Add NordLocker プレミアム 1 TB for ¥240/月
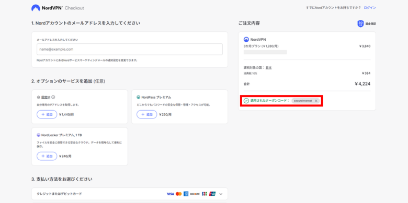The height and width of the screenshot is (203, 408). click(x=47, y=156)
